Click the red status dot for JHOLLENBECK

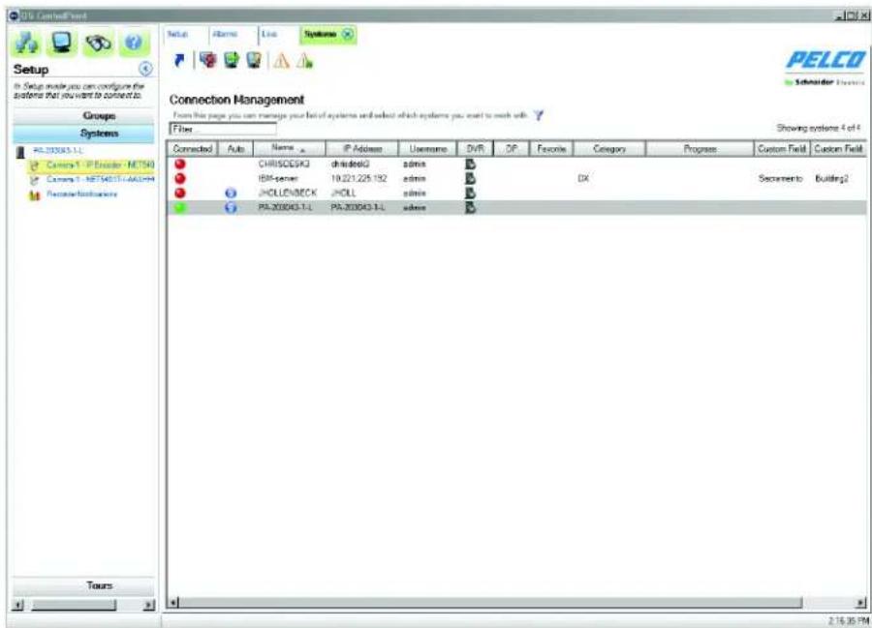coord(180,193)
